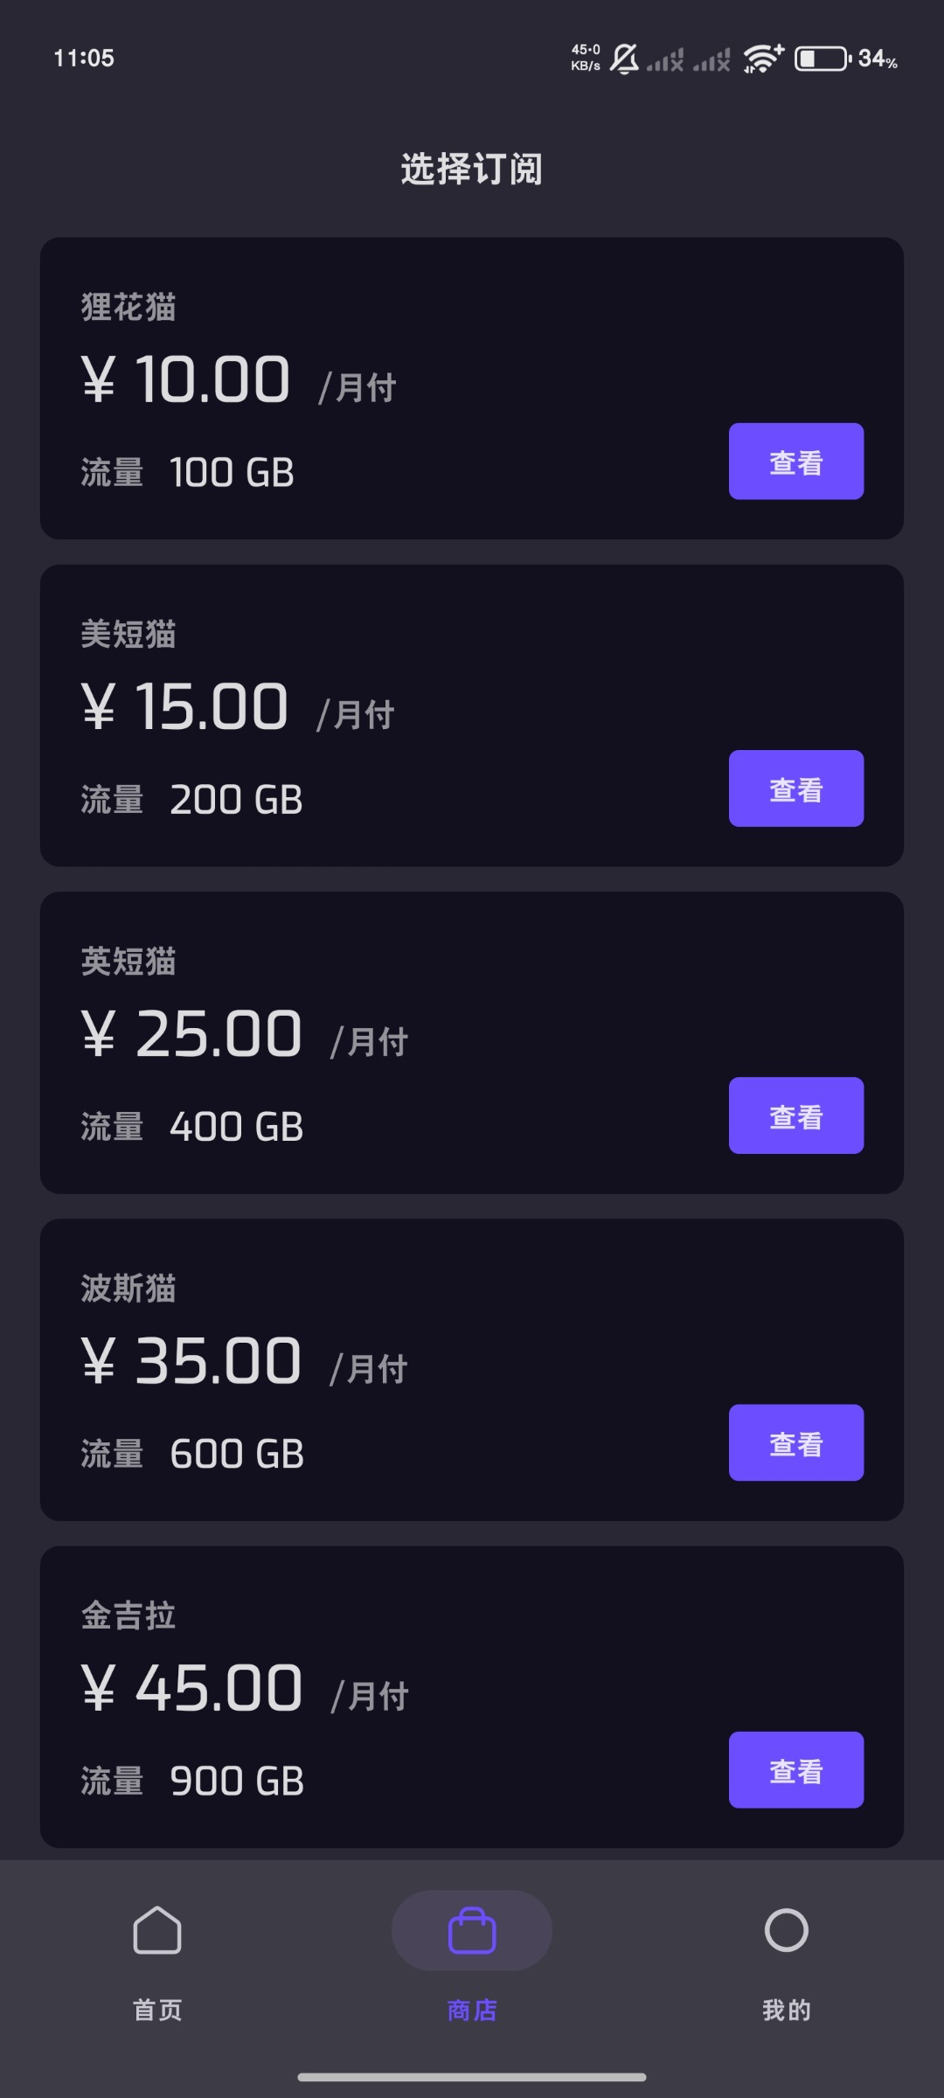This screenshot has width=944, height=2098.
Task: Tap the second cellular signal icon
Action: [x=711, y=59]
